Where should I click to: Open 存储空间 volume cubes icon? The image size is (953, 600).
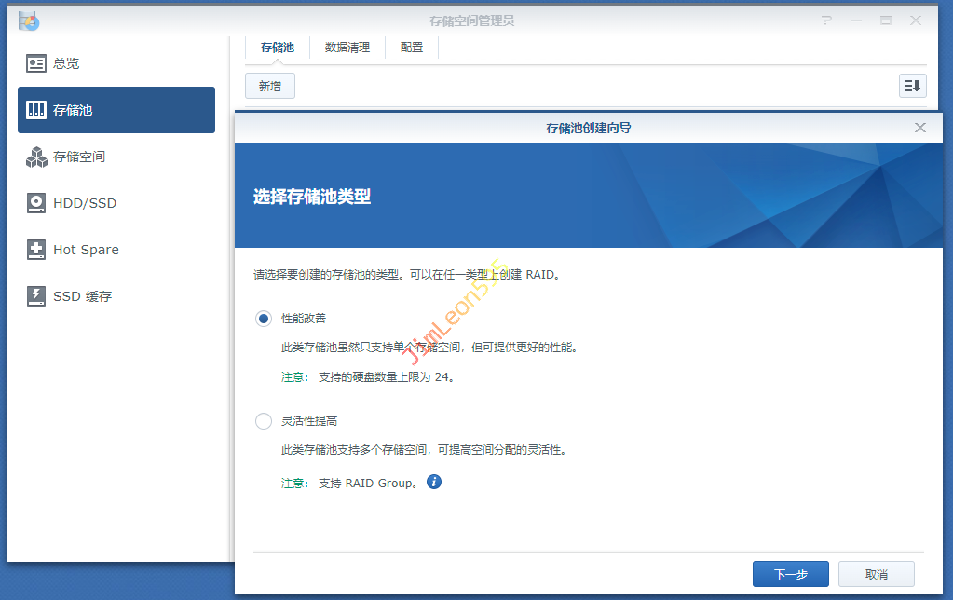[x=36, y=157]
